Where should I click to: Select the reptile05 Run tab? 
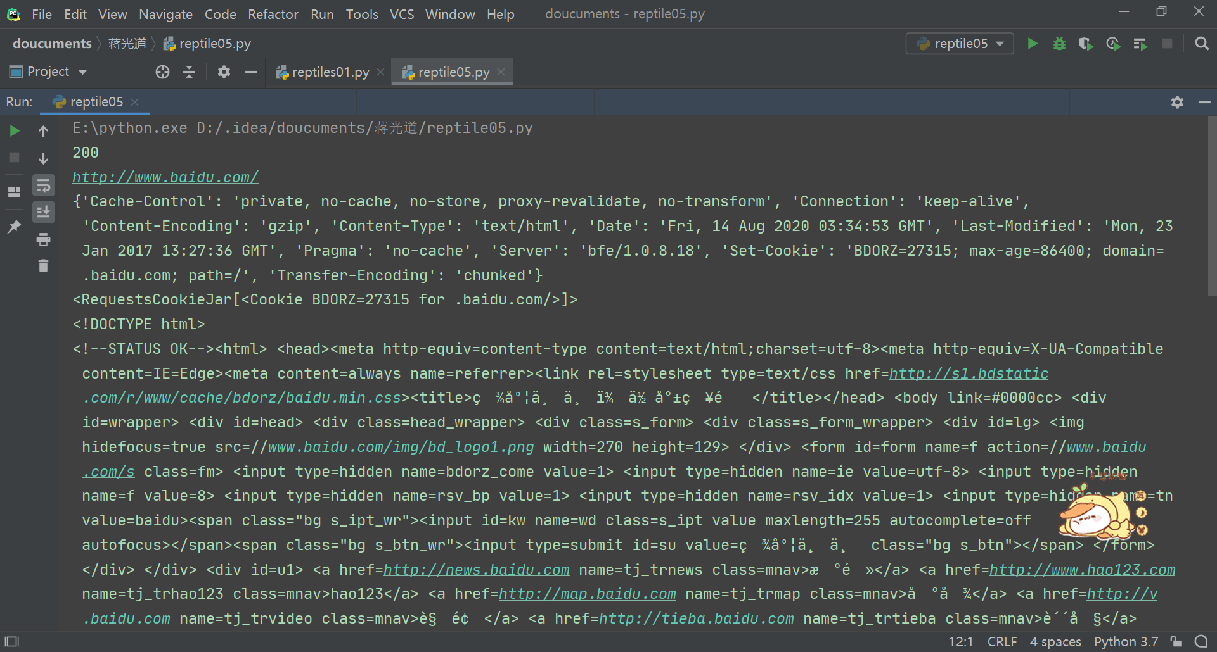(x=96, y=102)
